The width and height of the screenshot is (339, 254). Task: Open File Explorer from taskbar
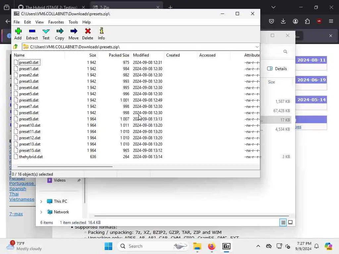tap(197, 246)
